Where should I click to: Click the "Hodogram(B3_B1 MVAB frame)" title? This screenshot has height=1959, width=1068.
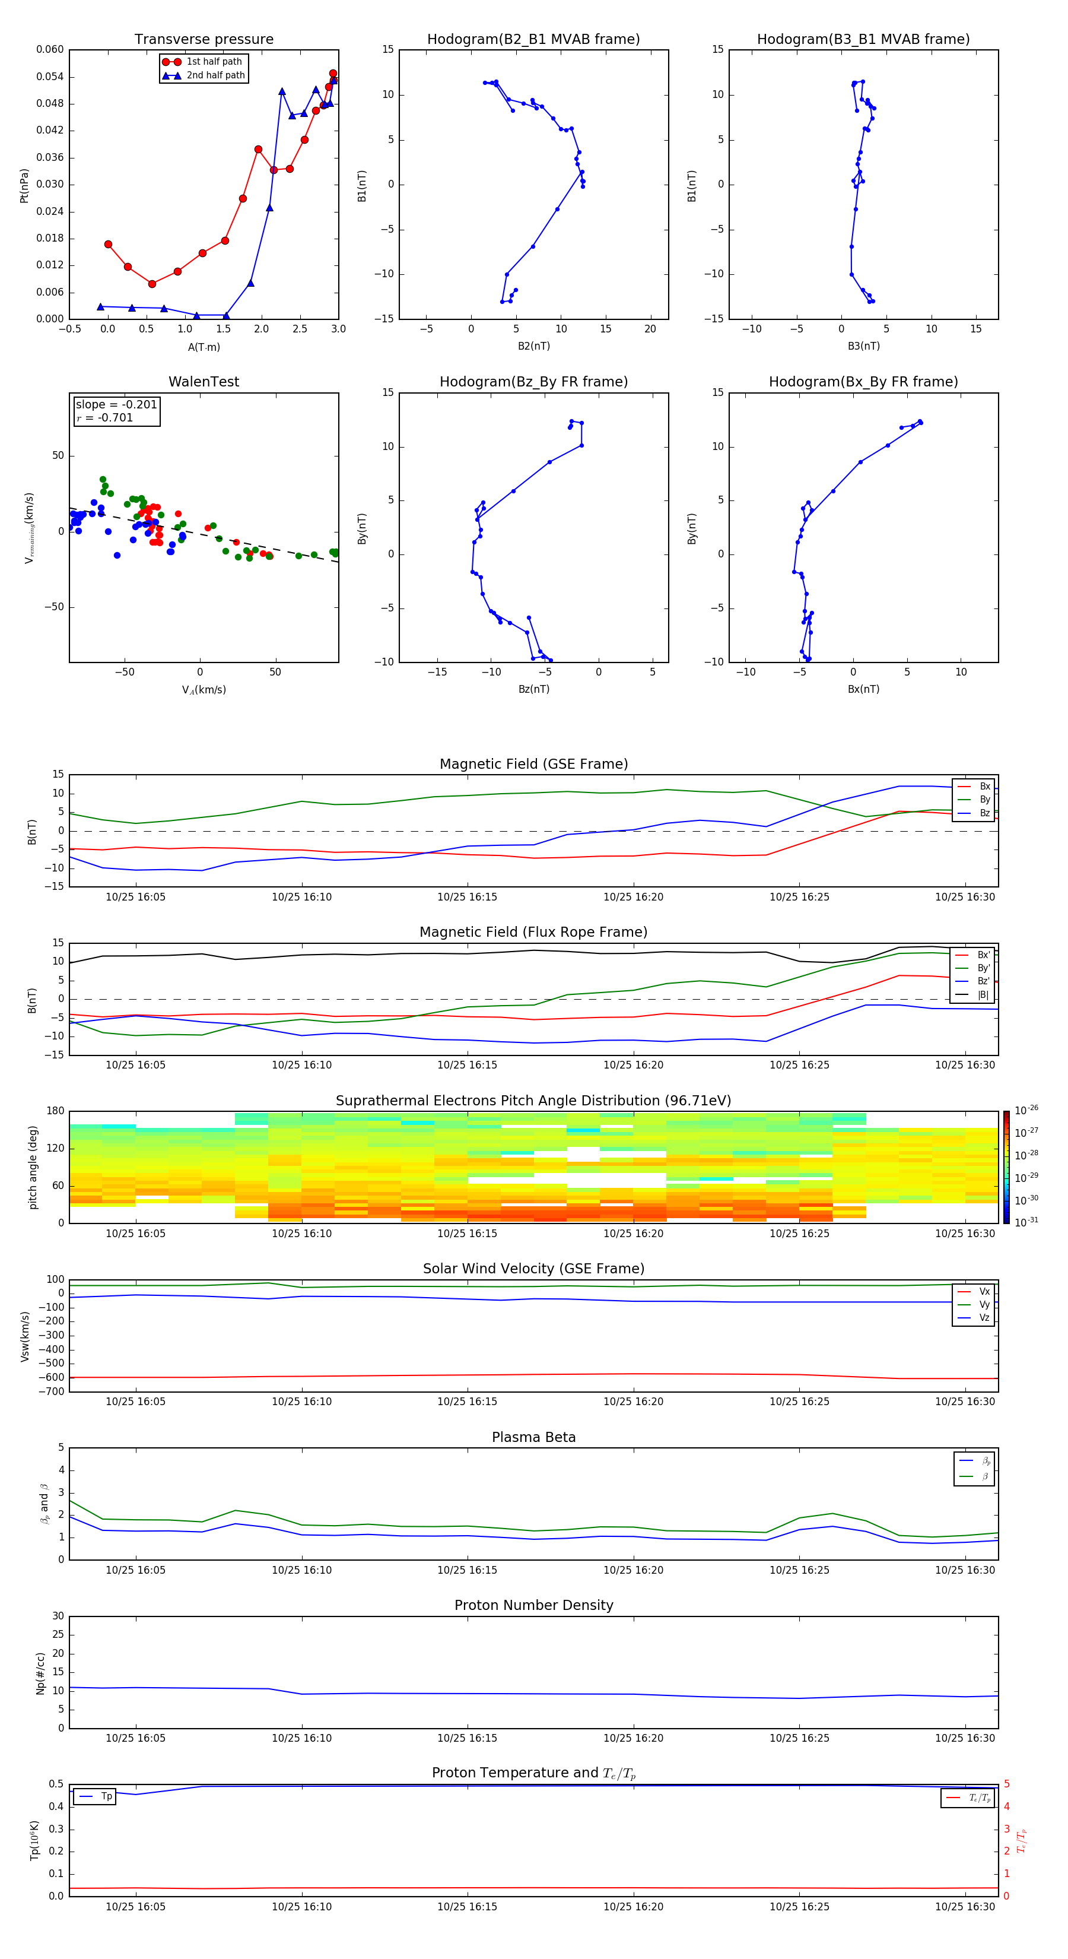(863, 40)
